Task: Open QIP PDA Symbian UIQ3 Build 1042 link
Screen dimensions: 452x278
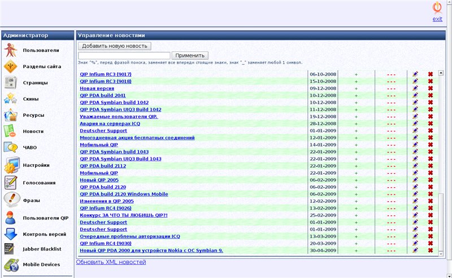Action: click(x=120, y=109)
